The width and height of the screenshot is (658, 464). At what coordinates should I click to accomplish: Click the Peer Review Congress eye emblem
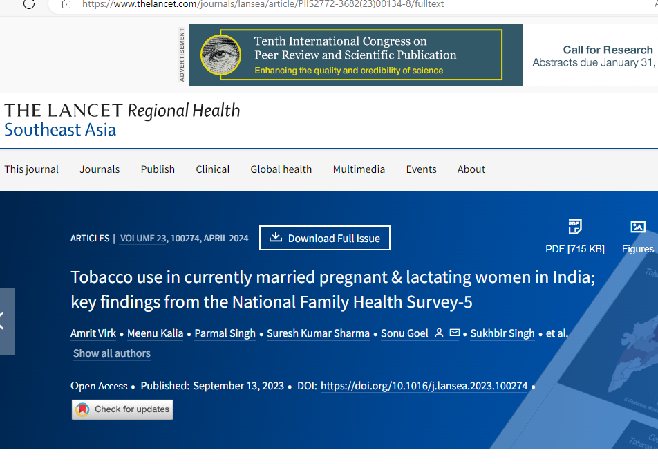(218, 54)
